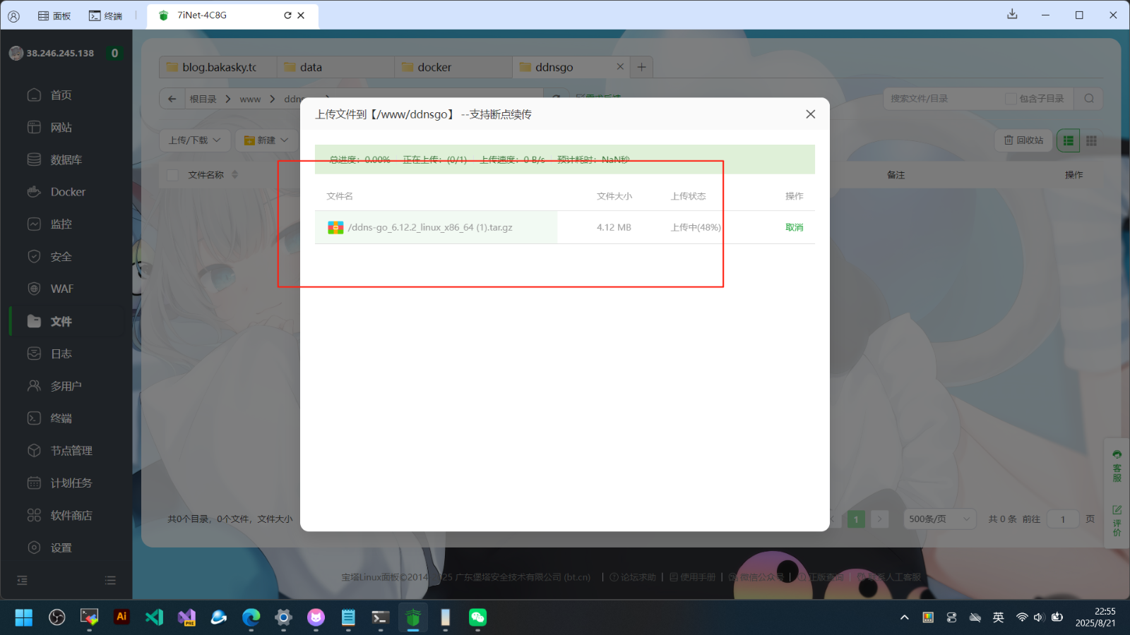Close the upload file dialog
The image size is (1130, 635).
(810, 114)
